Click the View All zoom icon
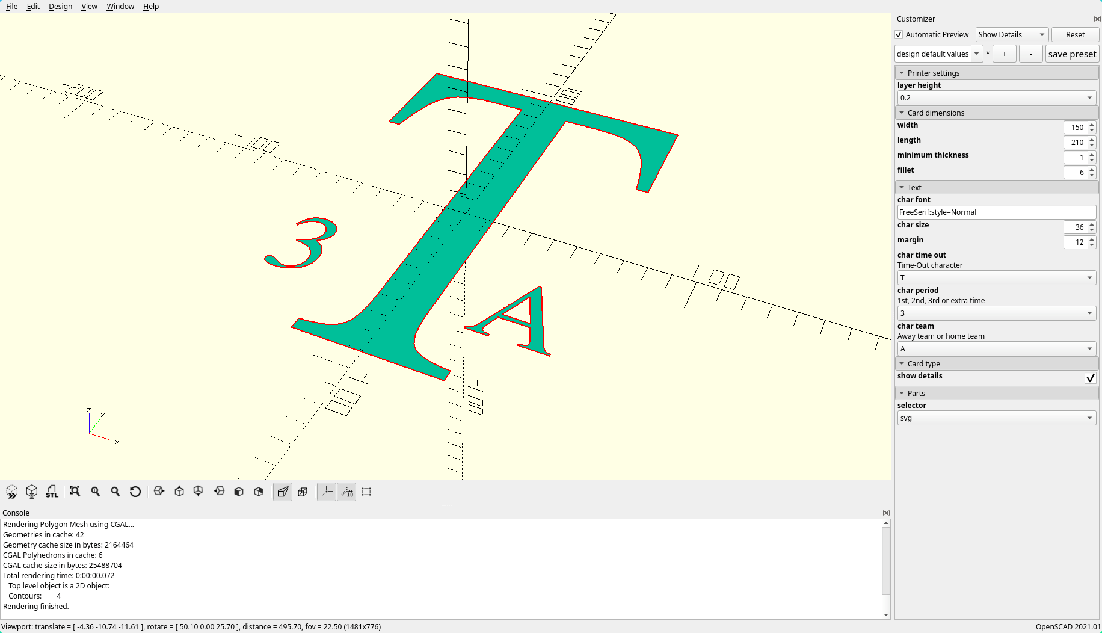The width and height of the screenshot is (1102, 633). (x=75, y=492)
